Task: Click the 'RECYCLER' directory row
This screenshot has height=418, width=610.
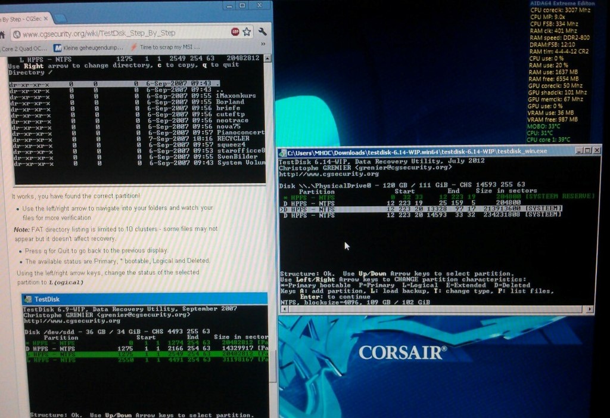Action: [x=131, y=139]
